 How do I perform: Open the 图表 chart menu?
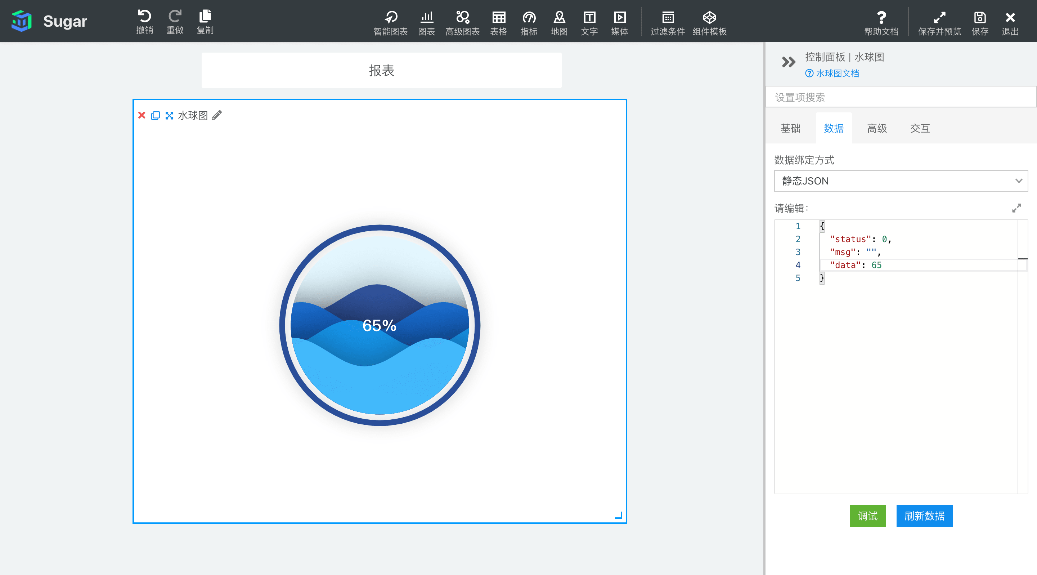coord(427,23)
